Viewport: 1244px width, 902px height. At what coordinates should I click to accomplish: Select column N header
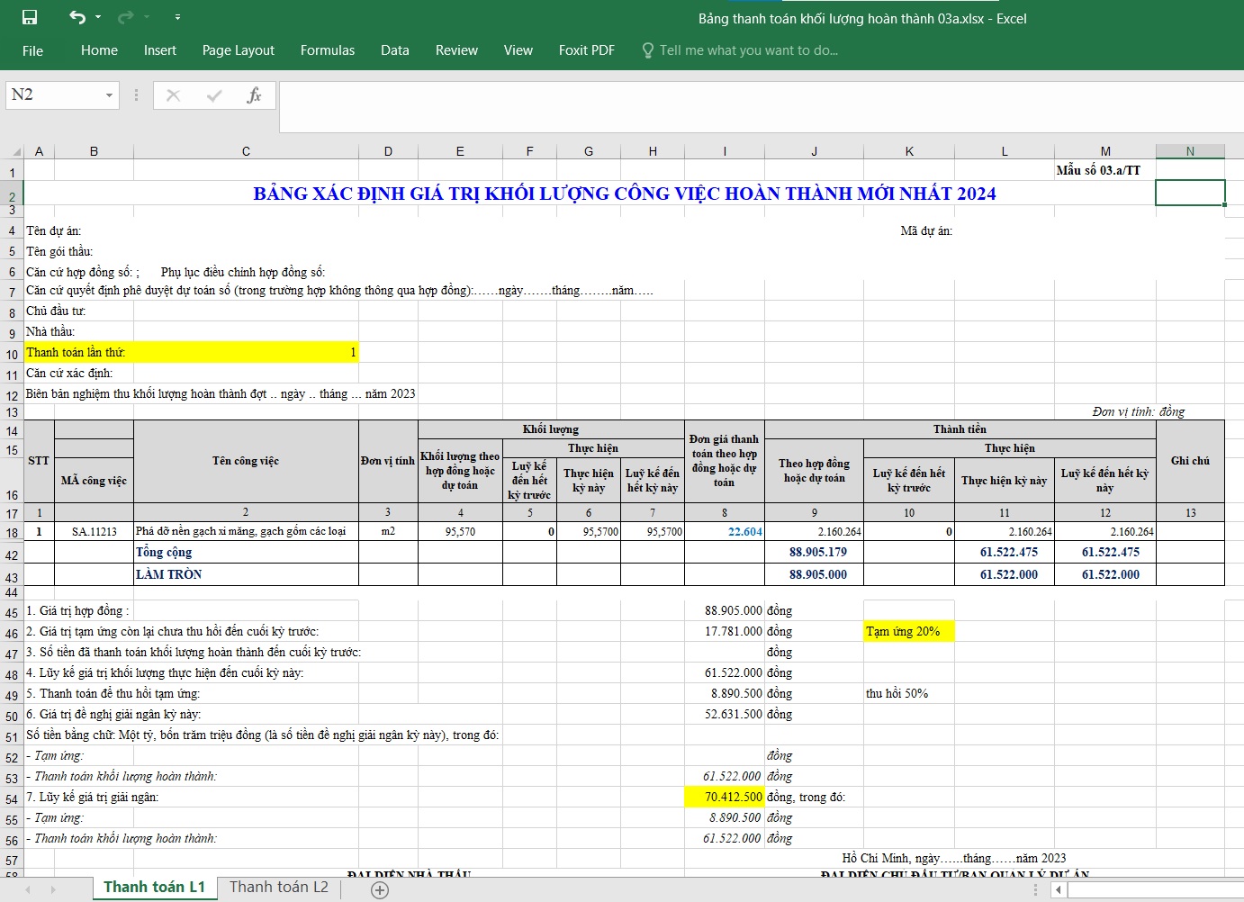coord(1190,151)
